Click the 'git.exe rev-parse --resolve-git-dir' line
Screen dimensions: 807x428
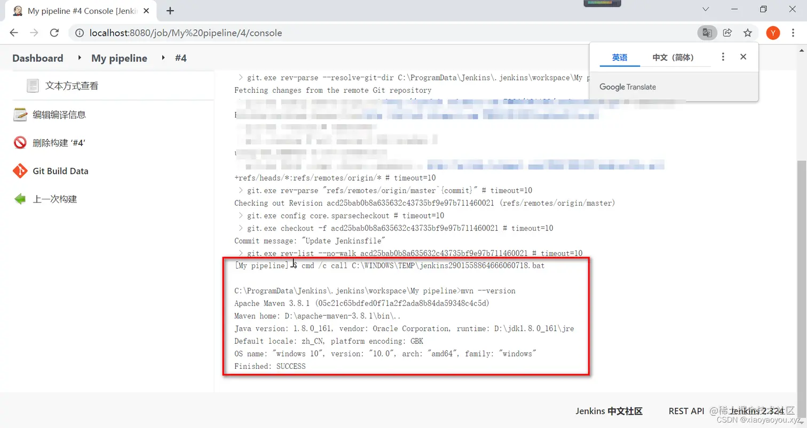click(414, 78)
